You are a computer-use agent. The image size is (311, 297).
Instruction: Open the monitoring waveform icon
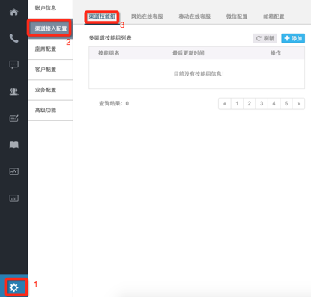tap(14, 171)
